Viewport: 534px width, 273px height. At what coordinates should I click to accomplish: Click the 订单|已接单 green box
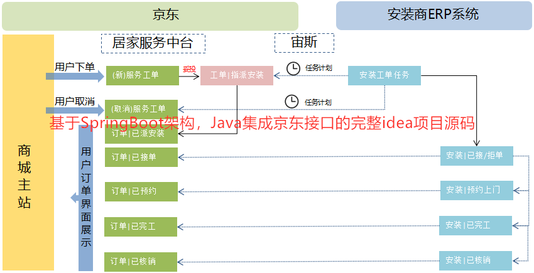click(142, 157)
